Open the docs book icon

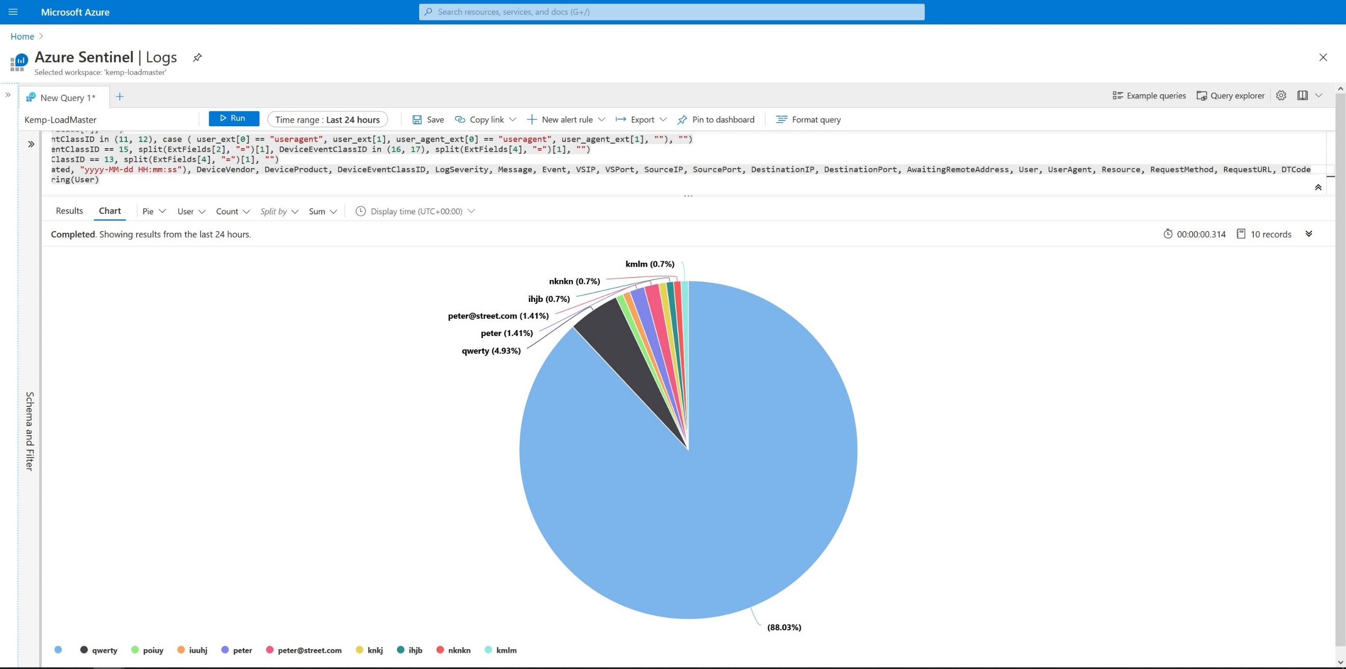[x=1302, y=96]
